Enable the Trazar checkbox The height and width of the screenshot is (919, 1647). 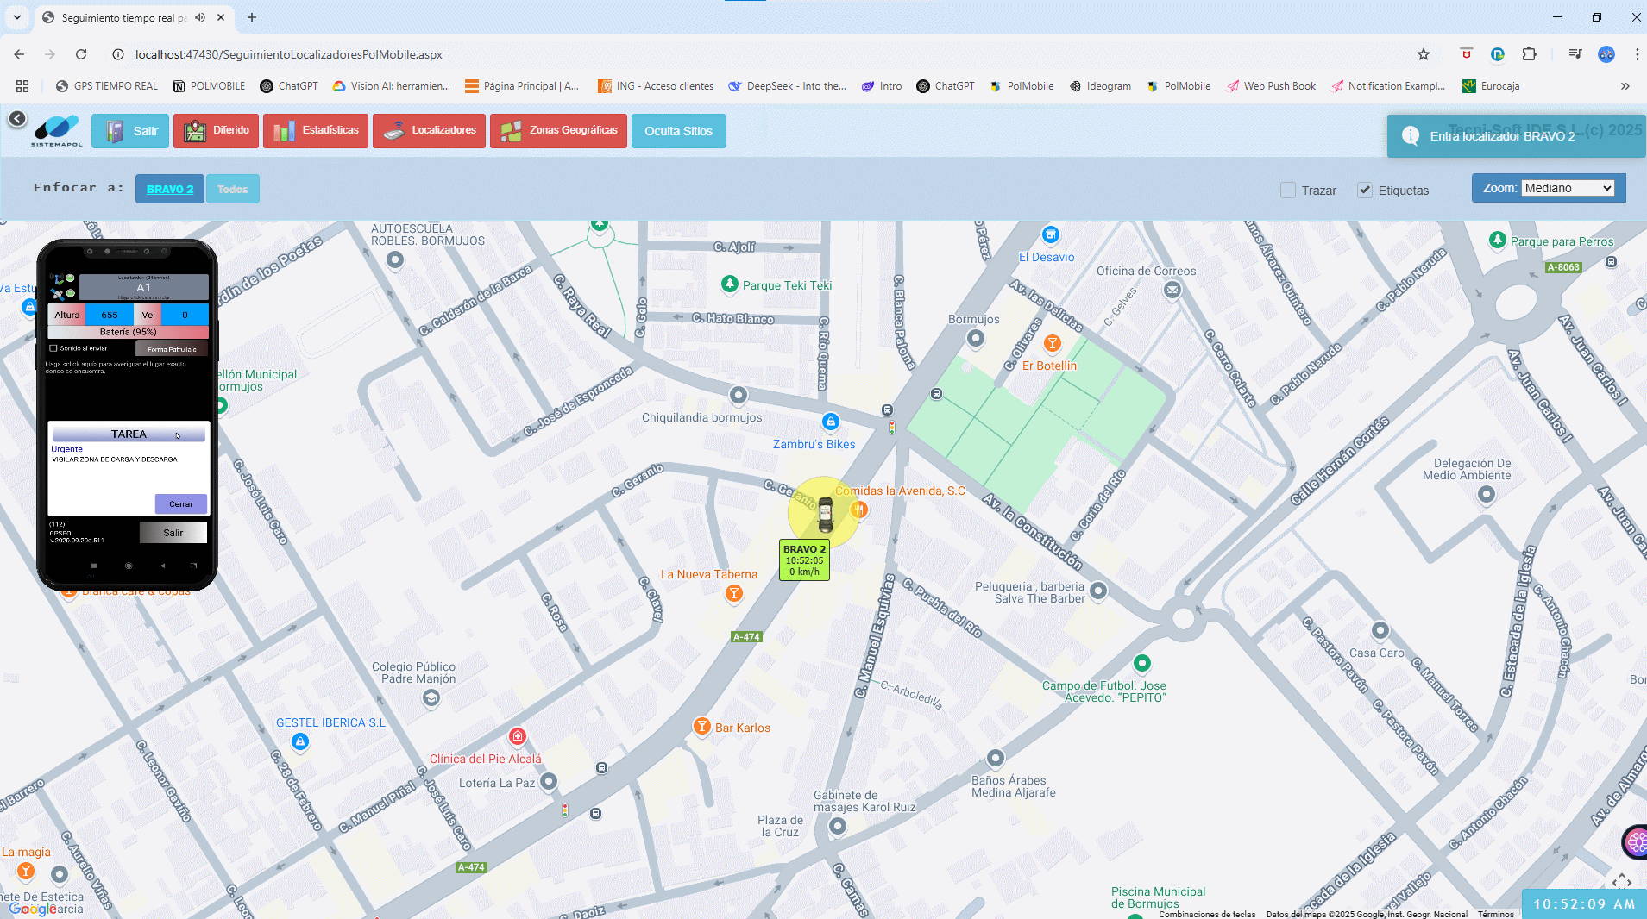click(1288, 191)
